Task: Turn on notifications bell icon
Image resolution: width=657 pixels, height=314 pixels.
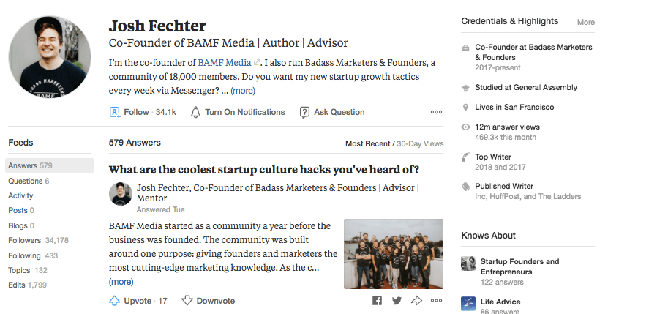Action: (195, 113)
